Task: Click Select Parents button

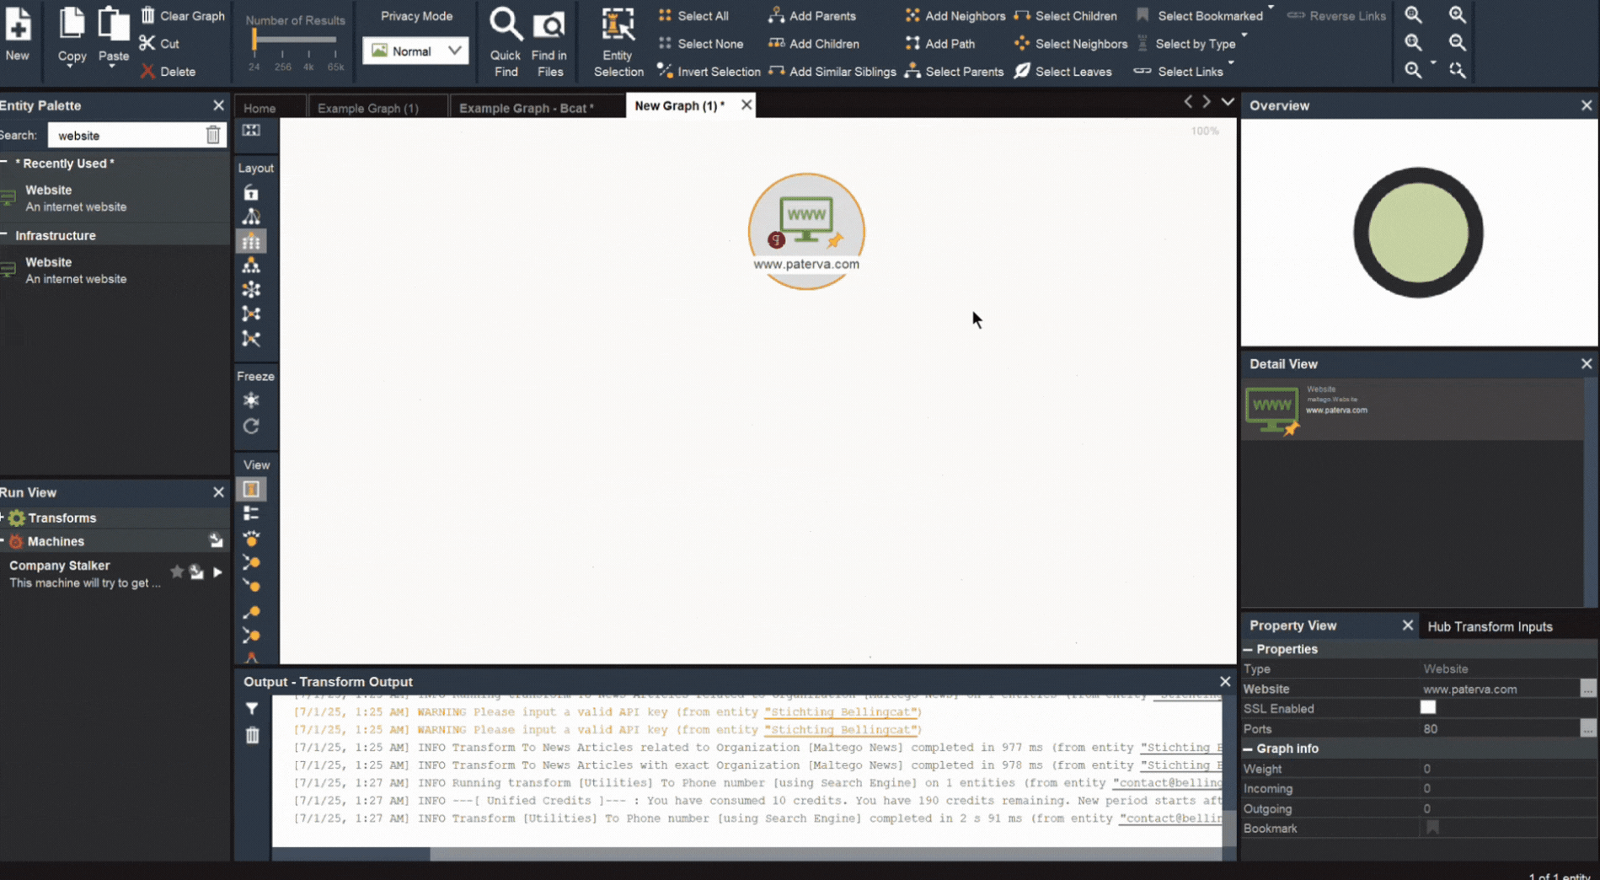Action: click(955, 72)
